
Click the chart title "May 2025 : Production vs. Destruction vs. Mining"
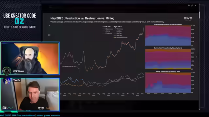[82, 18]
